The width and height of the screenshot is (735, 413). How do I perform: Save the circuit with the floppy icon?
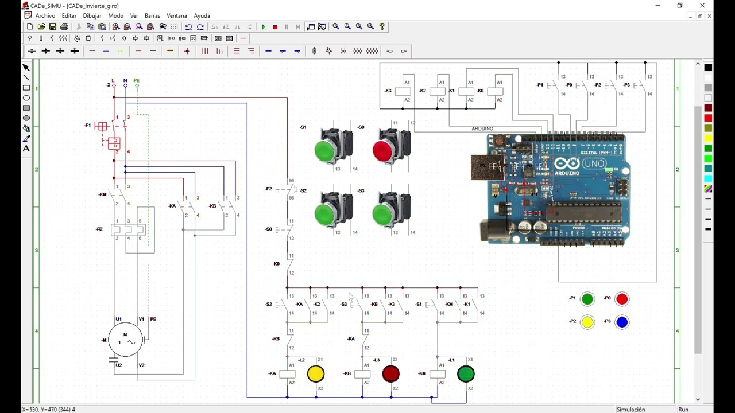click(53, 26)
